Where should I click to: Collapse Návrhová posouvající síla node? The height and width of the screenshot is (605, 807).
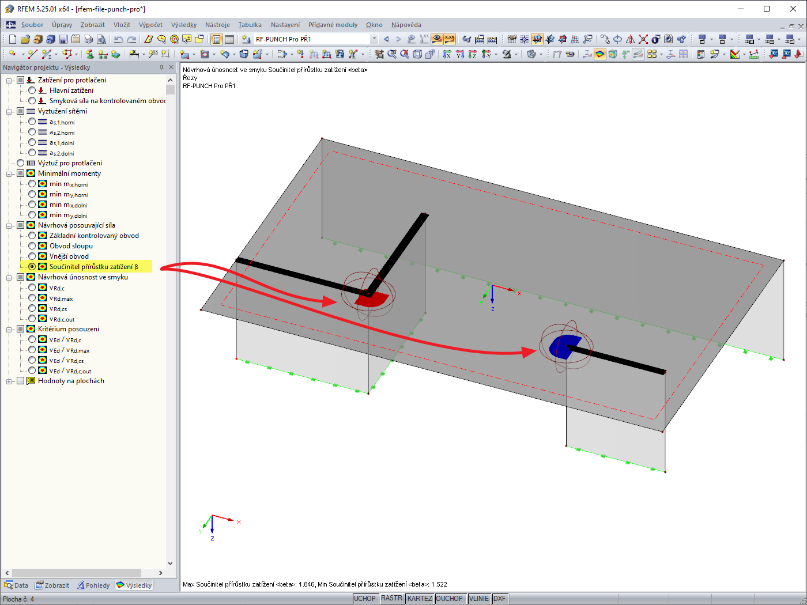coord(9,225)
